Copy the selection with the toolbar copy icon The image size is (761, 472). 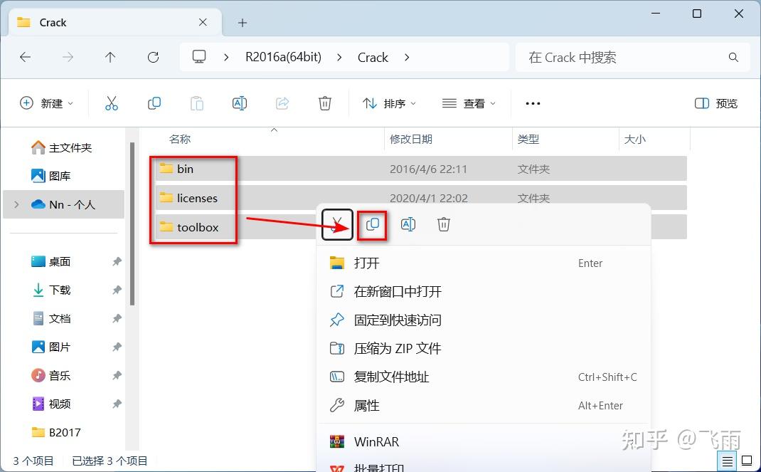(x=154, y=103)
